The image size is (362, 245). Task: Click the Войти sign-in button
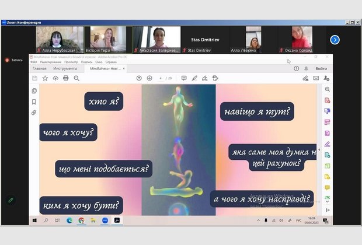coord(321,68)
